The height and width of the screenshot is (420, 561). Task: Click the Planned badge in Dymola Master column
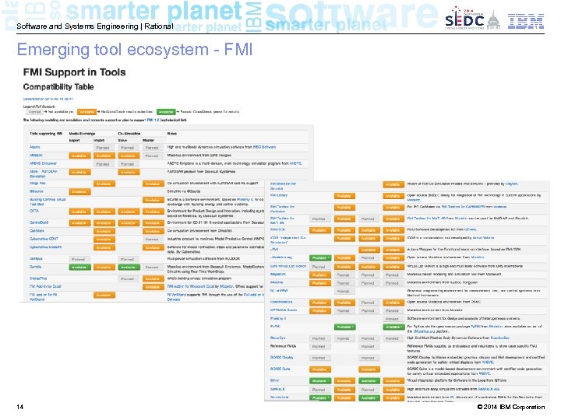coord(152,267)
